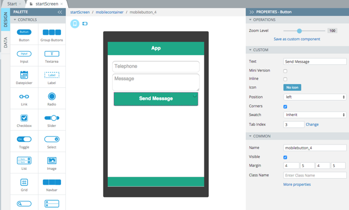The image size is (349, 210).
Task: Choose the Toggle control icon
Action: tap(24, 139)
